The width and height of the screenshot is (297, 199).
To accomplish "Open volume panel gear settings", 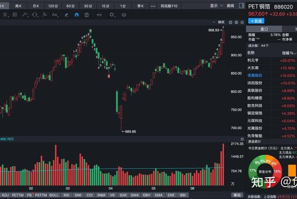I will [x=242, y=139].
